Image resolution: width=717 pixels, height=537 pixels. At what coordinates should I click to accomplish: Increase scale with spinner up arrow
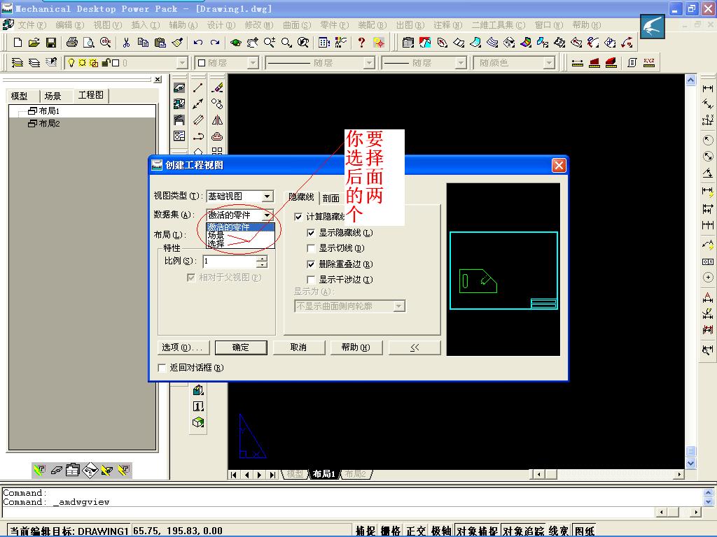click(262, 259)
